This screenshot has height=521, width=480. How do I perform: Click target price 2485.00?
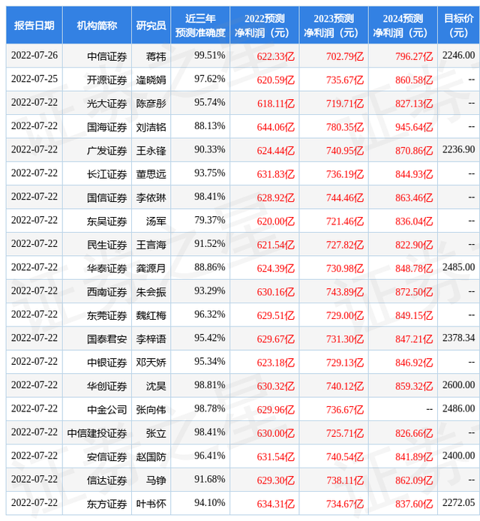(458, 267)
